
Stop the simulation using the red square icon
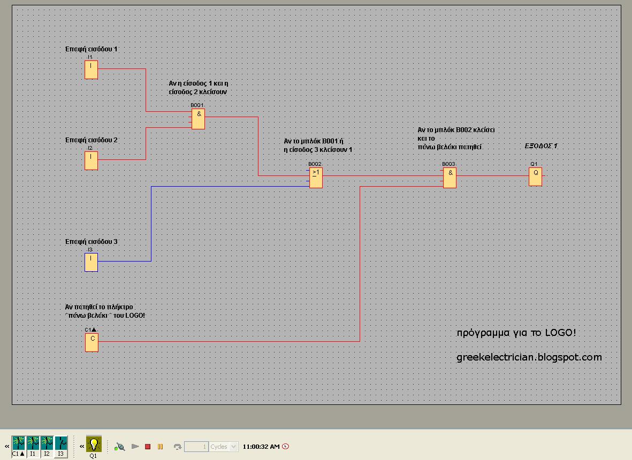[148, 446]
